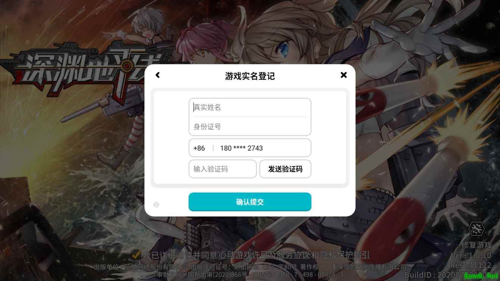Click the BuildID text in the corner
Screen dimensions: 500x281
tap(451, 275)
